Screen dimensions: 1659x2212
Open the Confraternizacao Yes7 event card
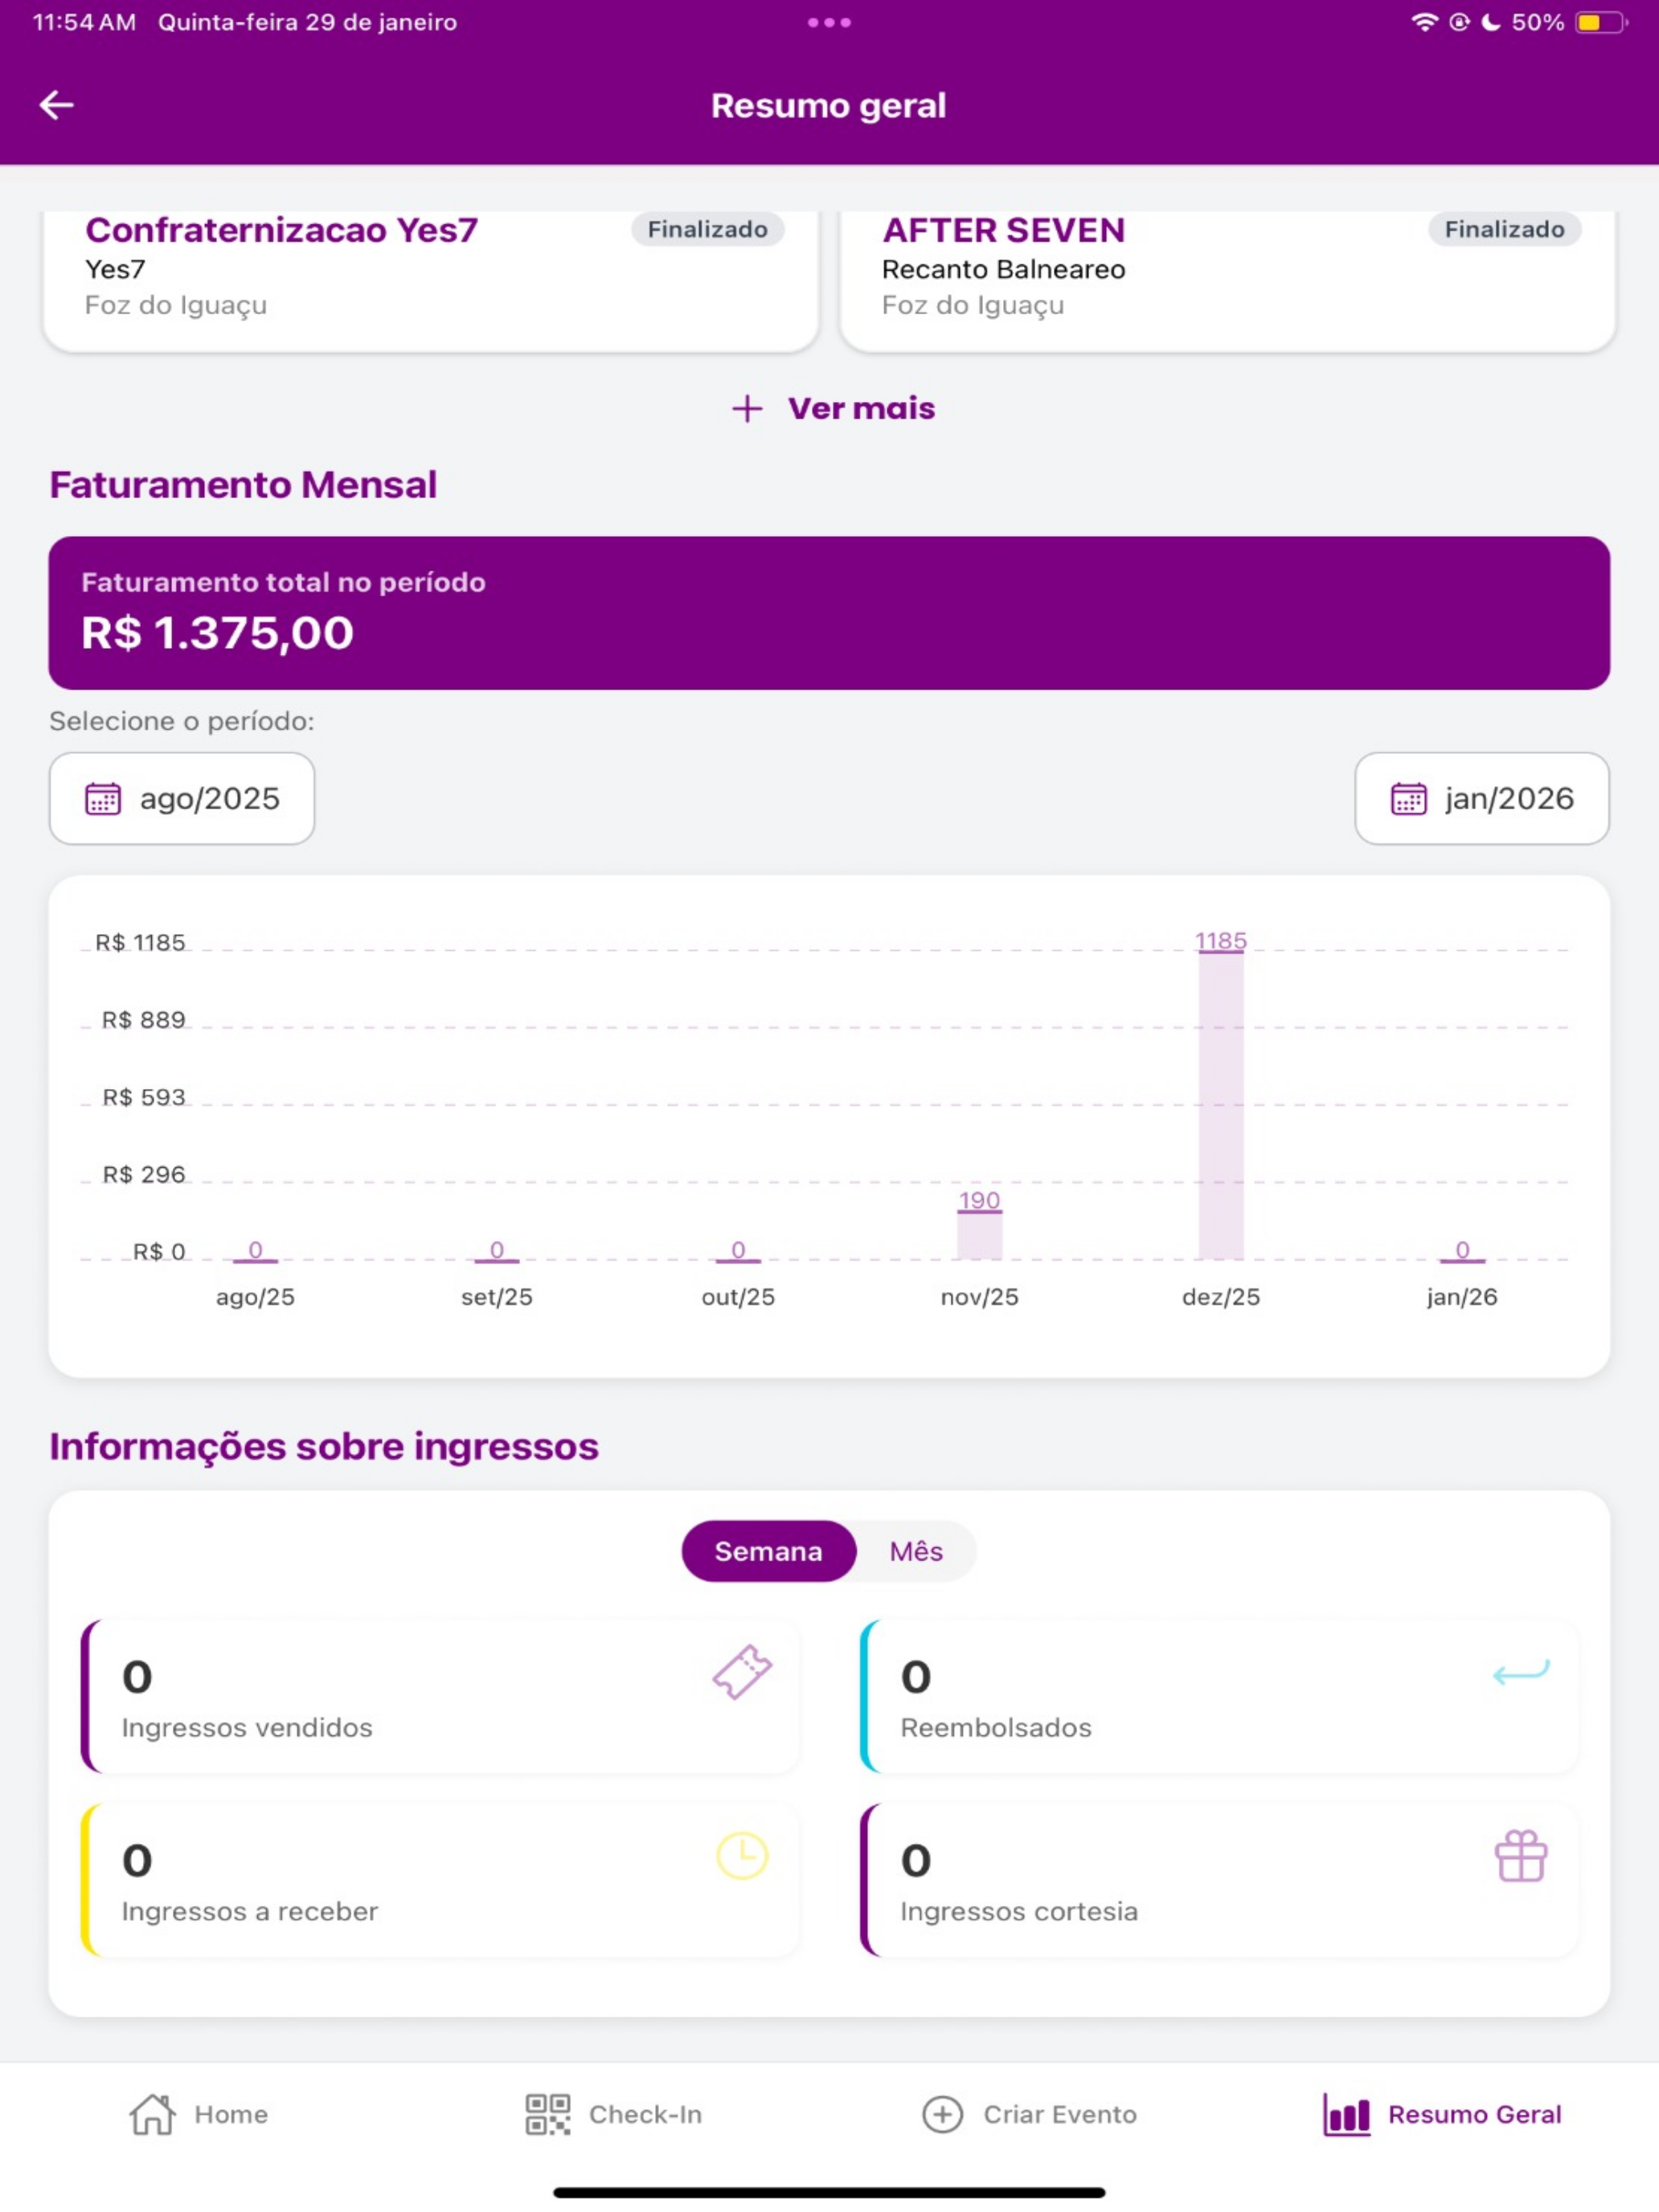431,280
